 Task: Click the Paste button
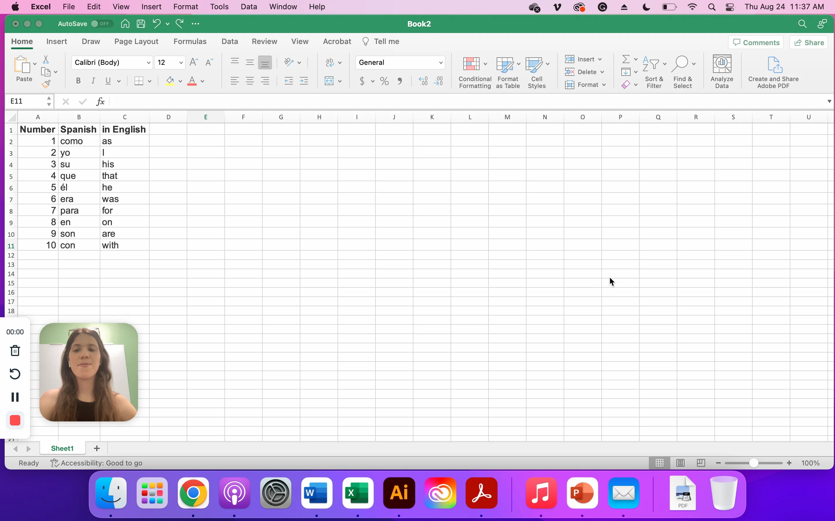pos(23,69)
